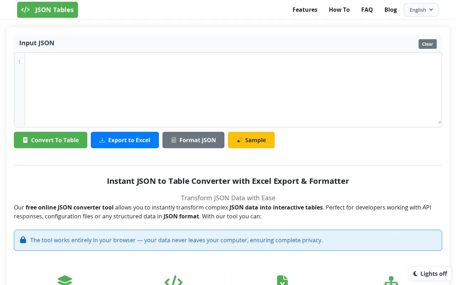This screenshot has width=456, height=285.
Task: Open the Features menu item
Action: pyautogui.click(x=305, y=10)
